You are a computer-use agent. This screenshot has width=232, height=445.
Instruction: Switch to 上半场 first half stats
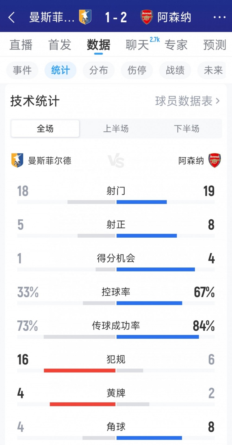(x=116, y=129)
